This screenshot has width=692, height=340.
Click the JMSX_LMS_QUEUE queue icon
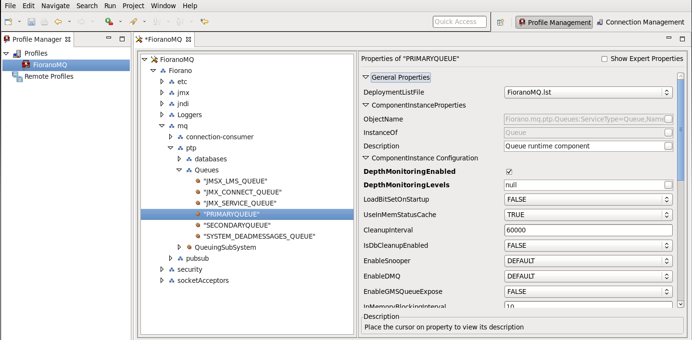click(x=198, y=181)
